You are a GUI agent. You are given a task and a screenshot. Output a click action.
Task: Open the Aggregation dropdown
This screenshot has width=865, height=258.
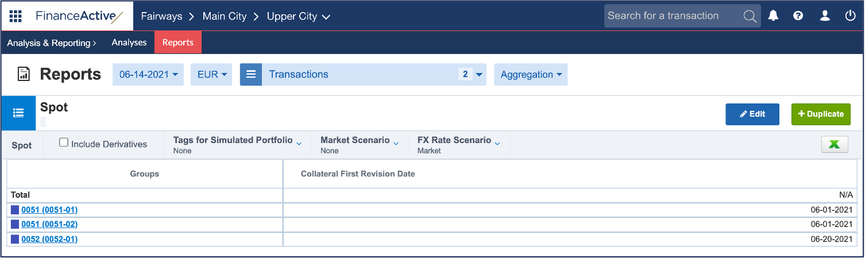[531, 75]
